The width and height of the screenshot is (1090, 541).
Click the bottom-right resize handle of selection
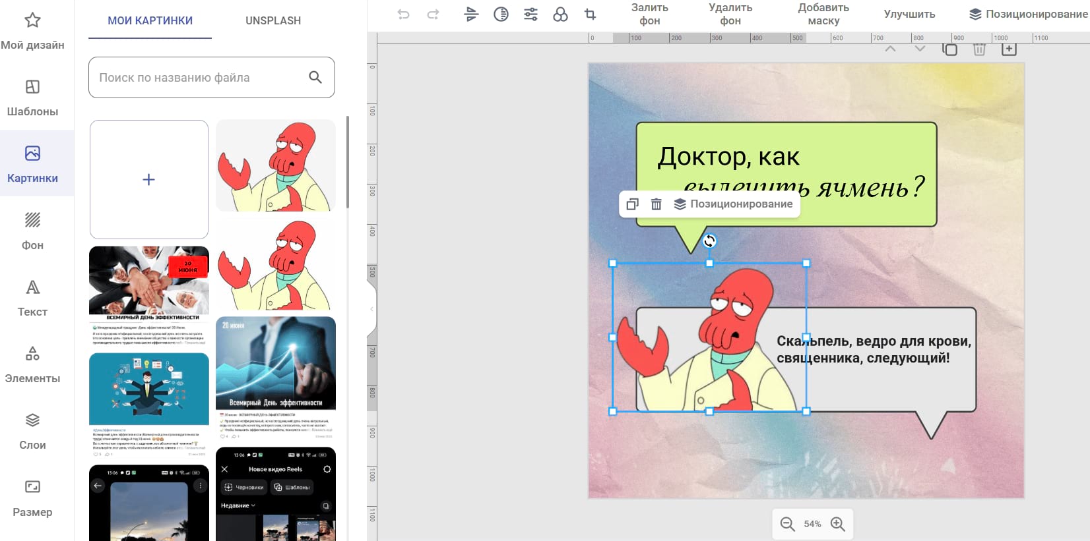point(806,411)
